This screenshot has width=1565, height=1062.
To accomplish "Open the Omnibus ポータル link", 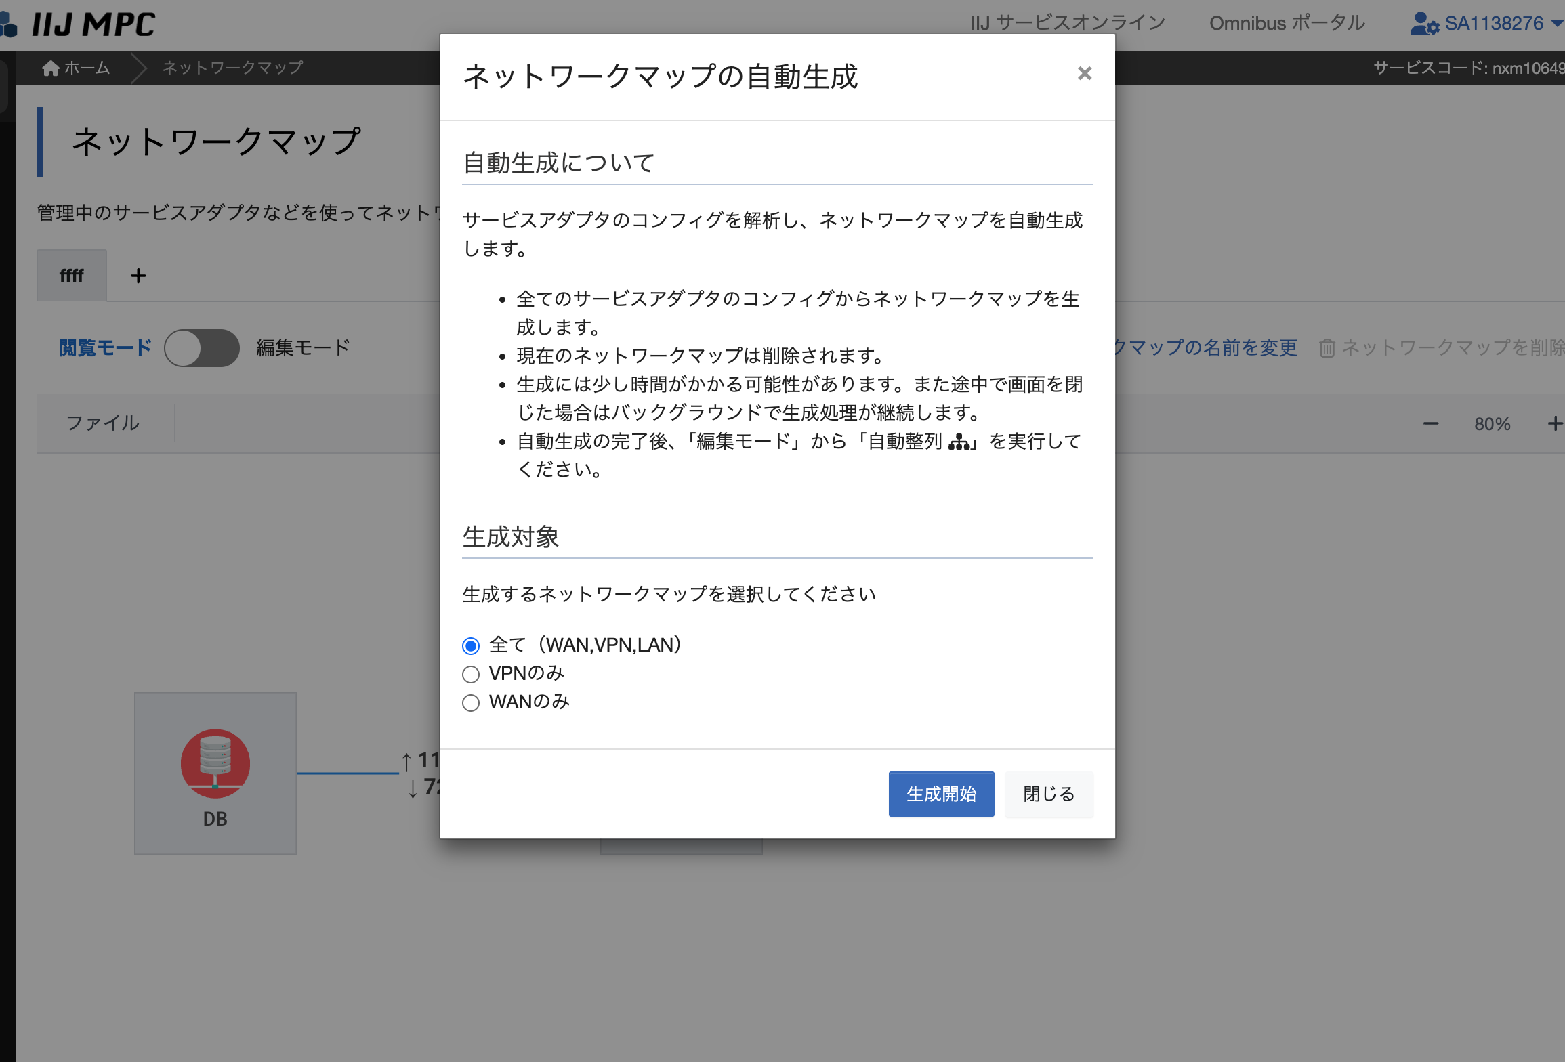I will click(x=1287, y=24).
